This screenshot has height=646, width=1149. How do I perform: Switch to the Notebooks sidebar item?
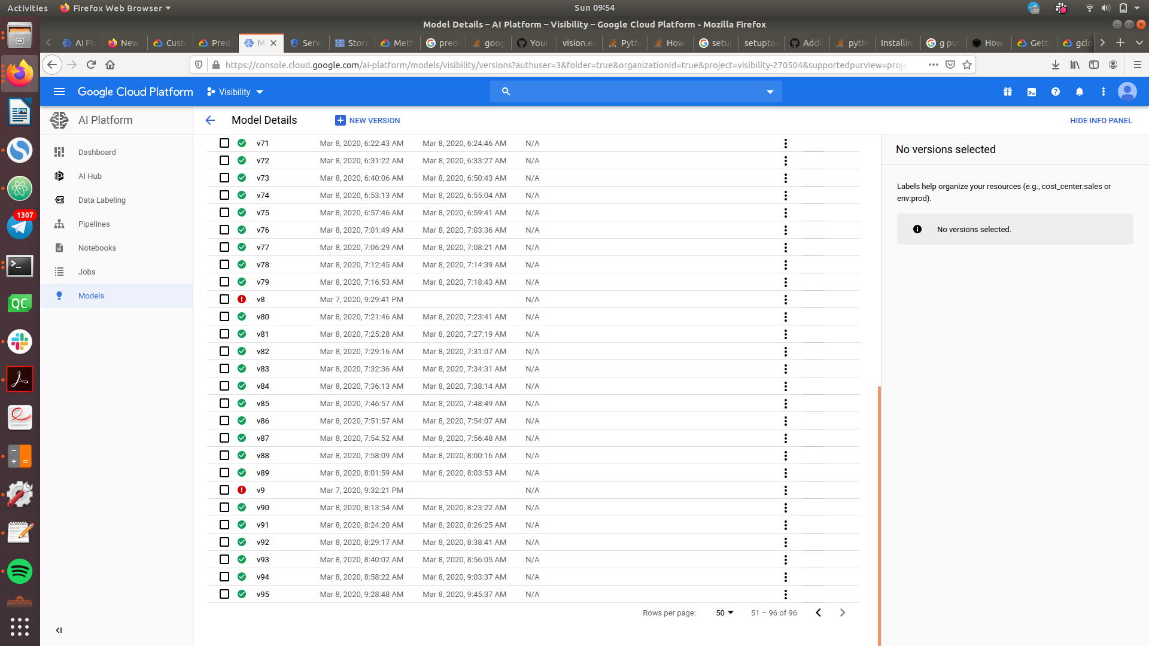point(97,248)
